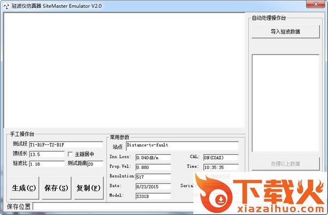Screen dimensions: 328x215
Task: Click the 保存(S) button
Action: [56, 188]
